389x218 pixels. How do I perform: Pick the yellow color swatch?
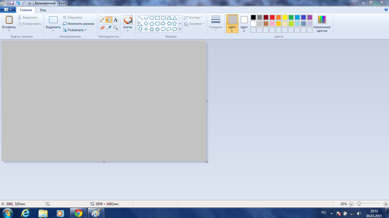[x=285, y=17]
